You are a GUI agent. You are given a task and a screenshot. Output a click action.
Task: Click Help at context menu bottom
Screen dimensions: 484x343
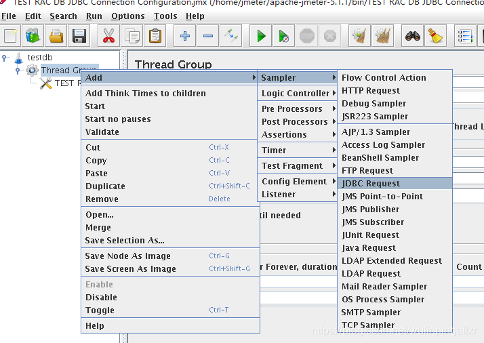(x=170, y=325)
